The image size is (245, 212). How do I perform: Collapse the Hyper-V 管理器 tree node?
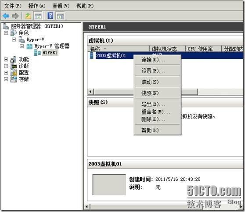(x=22, y=46)
